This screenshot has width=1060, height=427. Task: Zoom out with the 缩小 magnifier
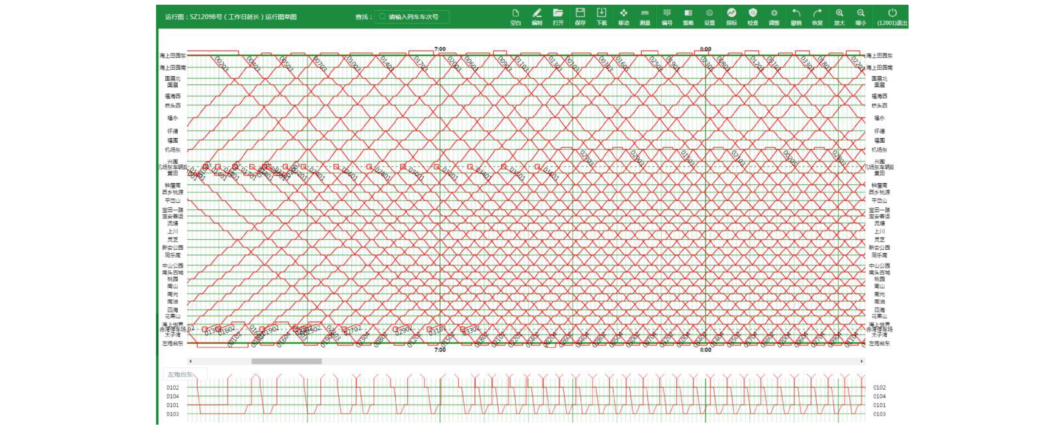pos(860,16)
